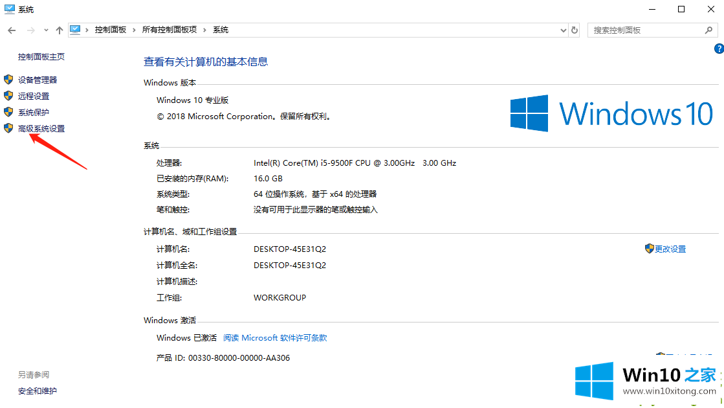Screen dimensions: 724x408
Task: Open 高级系统设置 link
Action: (x=41, y=128)
